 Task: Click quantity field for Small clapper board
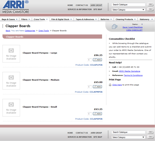[x=90, y=114]
